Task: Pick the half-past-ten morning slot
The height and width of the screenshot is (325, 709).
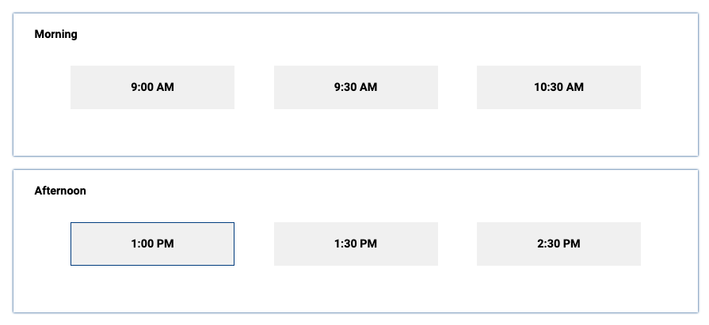Action: 558,87
